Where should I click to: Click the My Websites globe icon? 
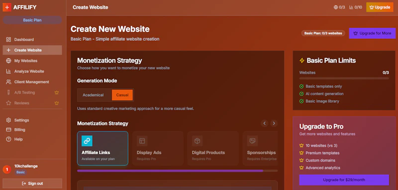click(8, 61)
